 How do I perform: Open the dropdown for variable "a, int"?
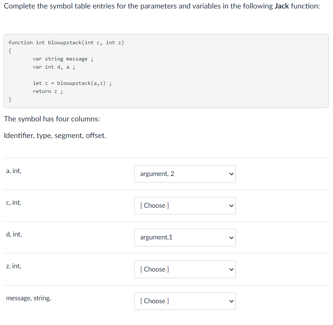185,174
